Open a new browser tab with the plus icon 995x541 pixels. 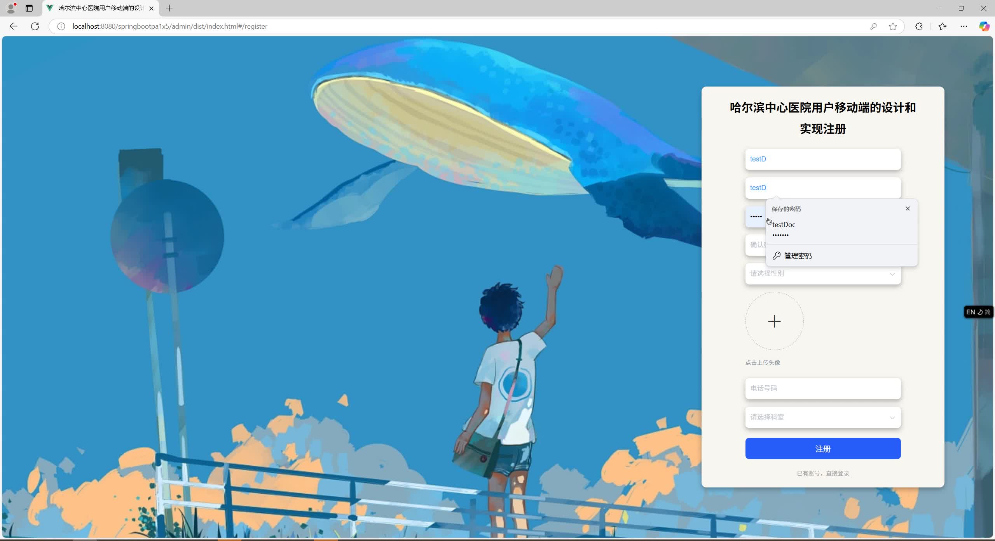[x=169, y=8]
